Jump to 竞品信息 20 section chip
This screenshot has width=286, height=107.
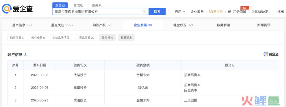[87, 38]
